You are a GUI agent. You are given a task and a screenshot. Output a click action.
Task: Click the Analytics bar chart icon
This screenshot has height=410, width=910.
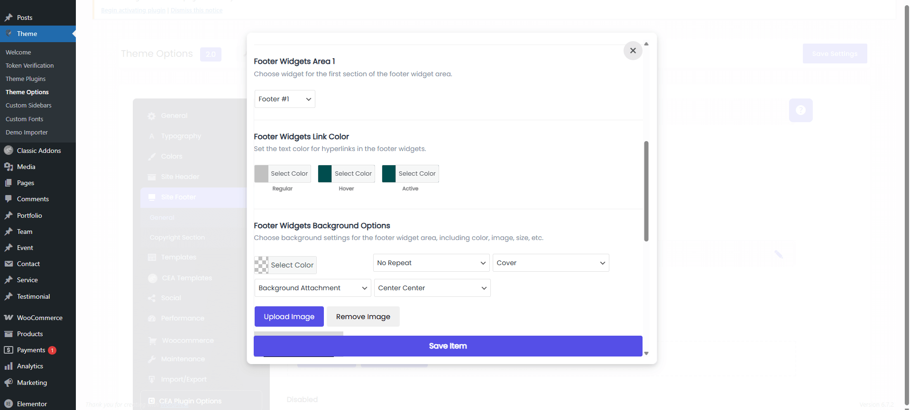point(9,366)
